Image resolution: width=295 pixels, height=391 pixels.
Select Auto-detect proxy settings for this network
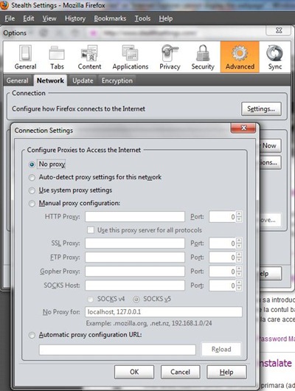point(32,178)
